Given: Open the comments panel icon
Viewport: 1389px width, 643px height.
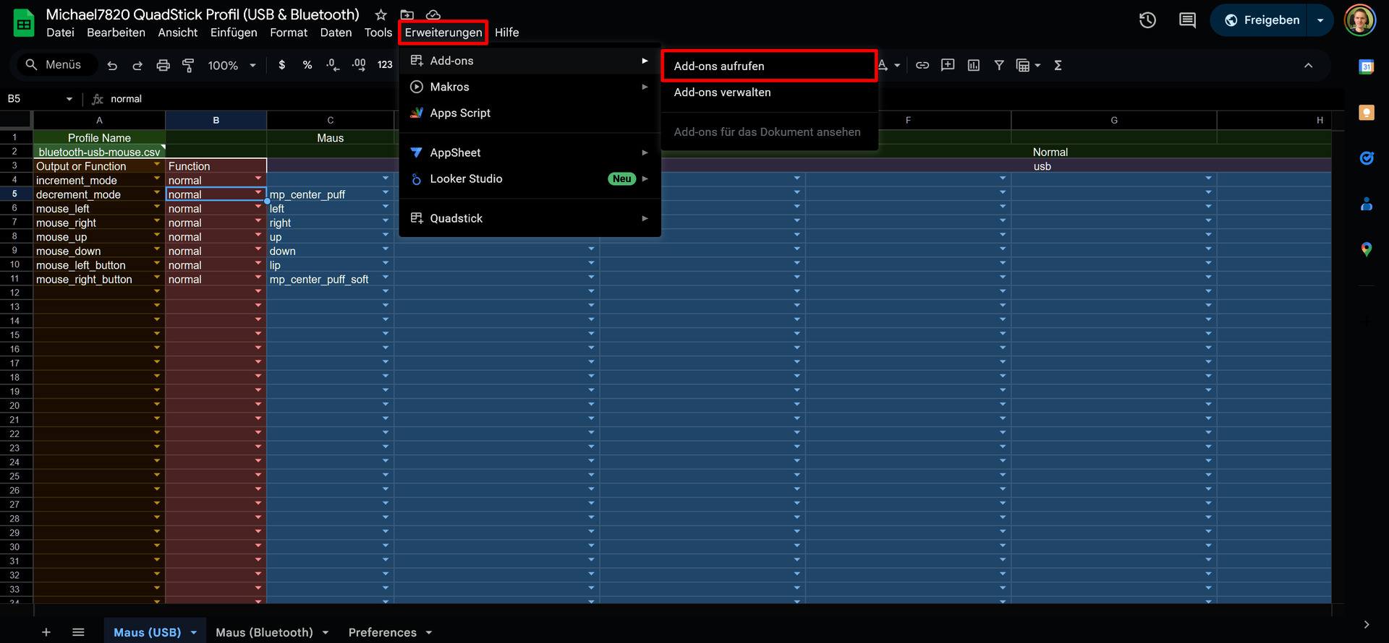Looking at the screenshot, I should click(x=1187, y=20).
